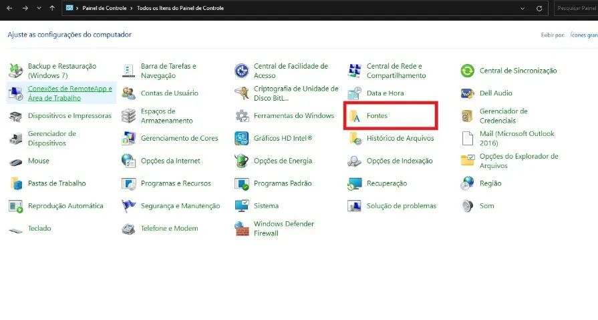Open the Dispositivos e Impressoras icon
598x320 pixels.
tap(15, 116)
